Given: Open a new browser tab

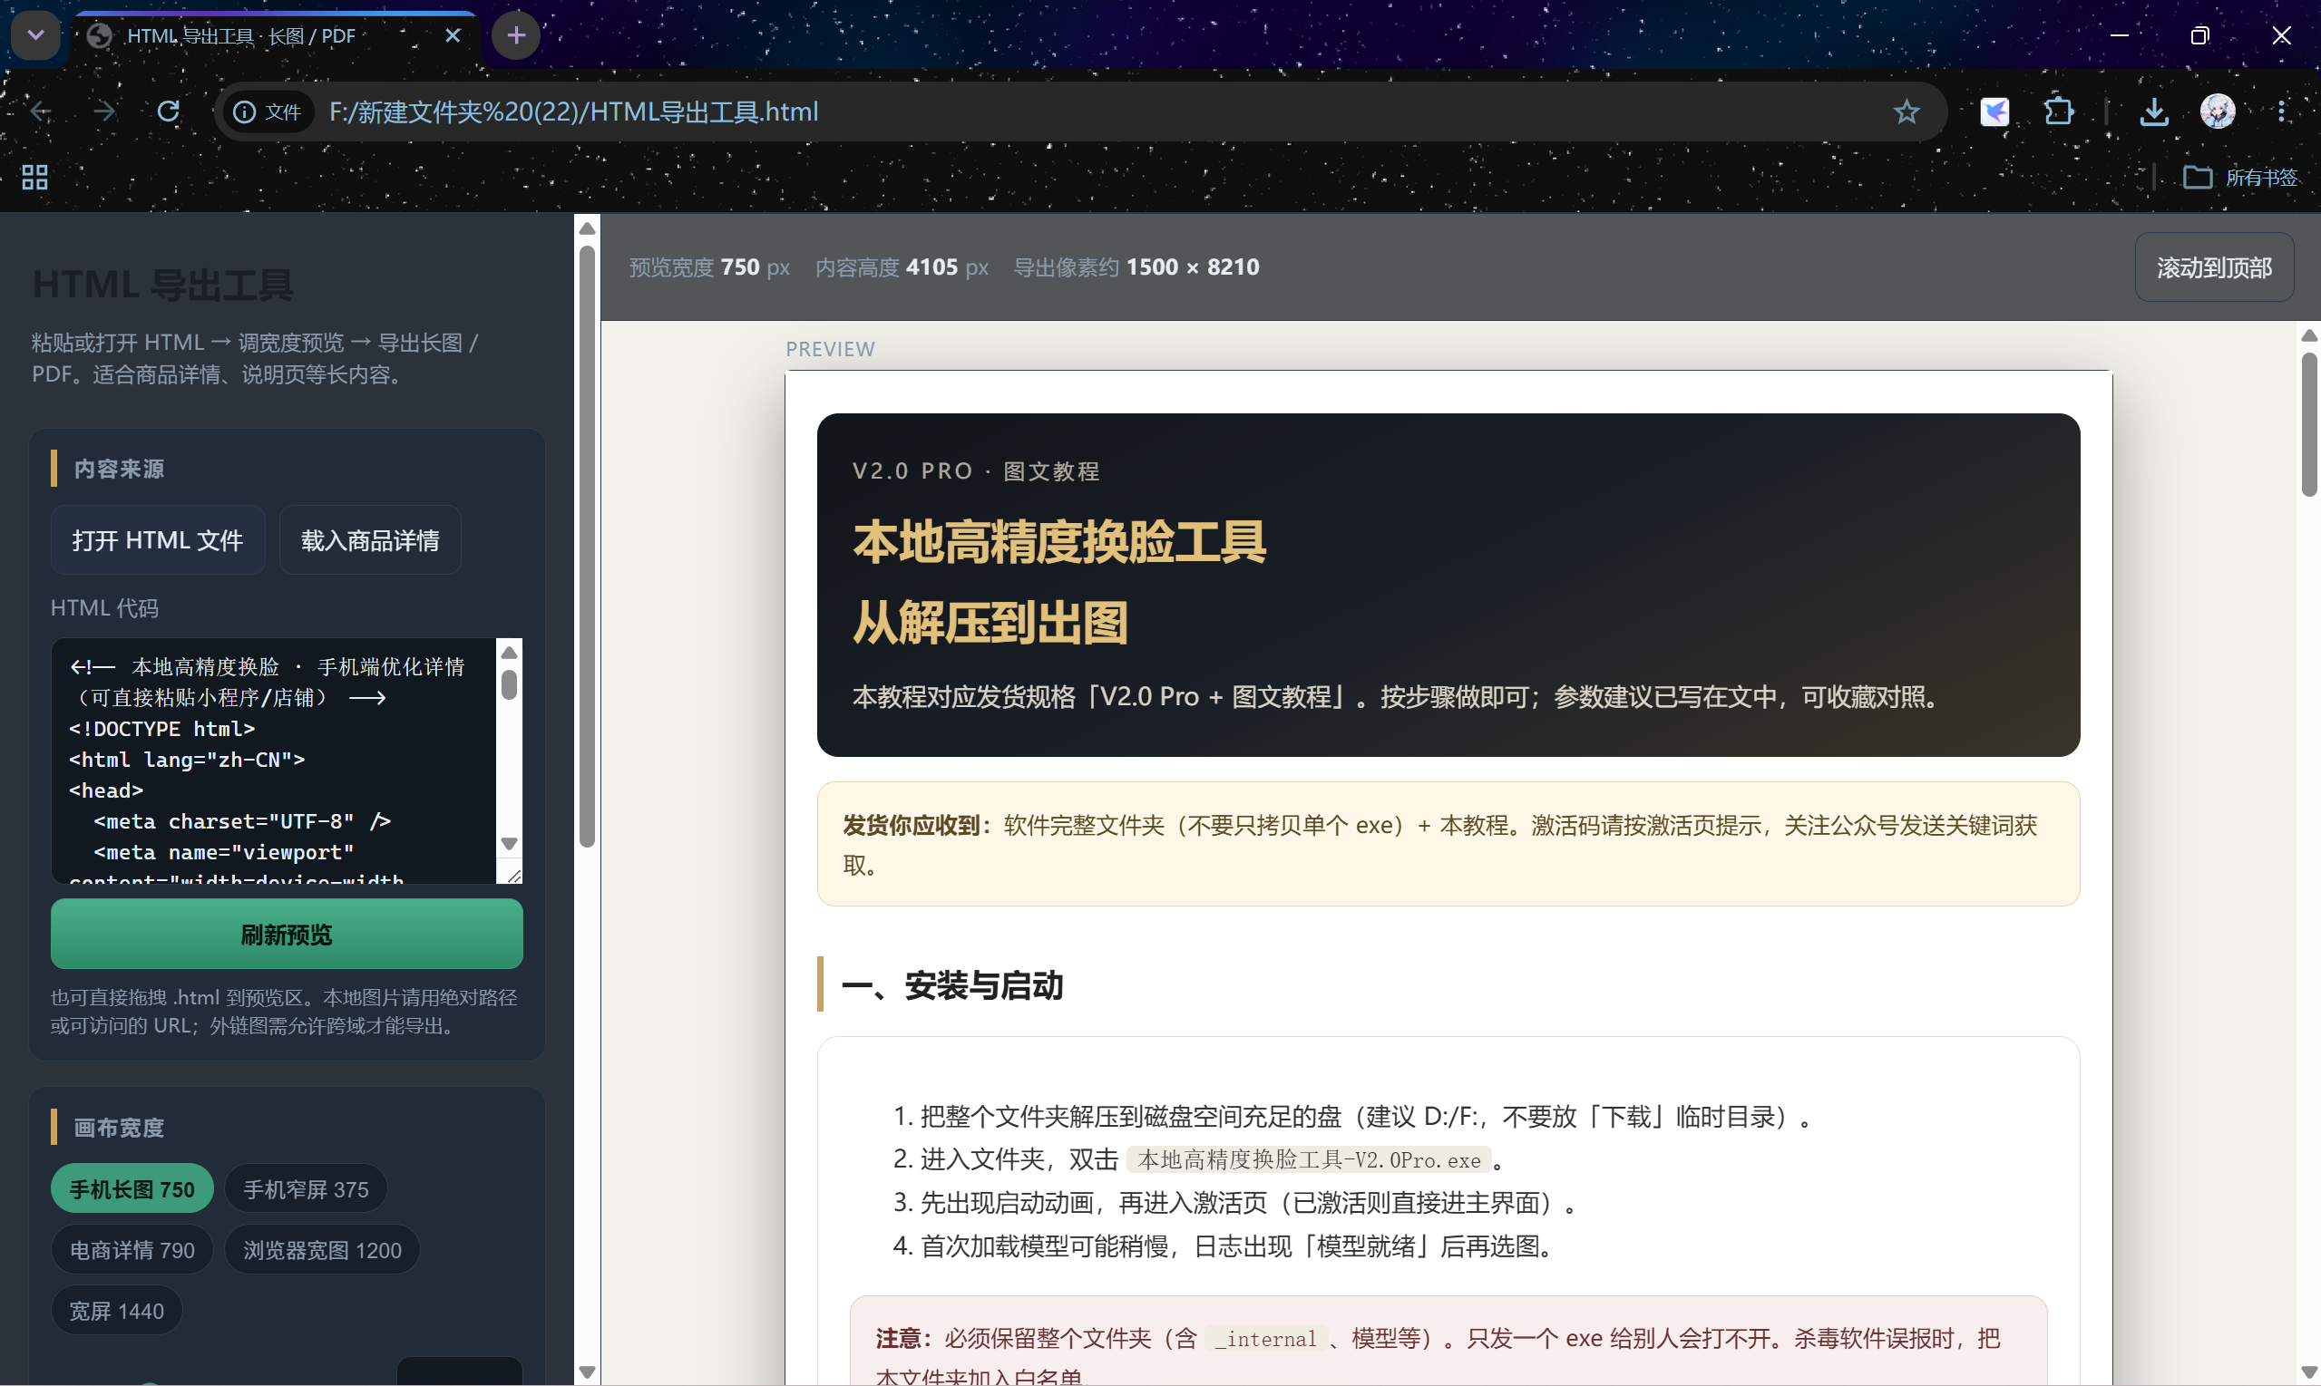Looking at the screenshot, I should pos(516,35).
